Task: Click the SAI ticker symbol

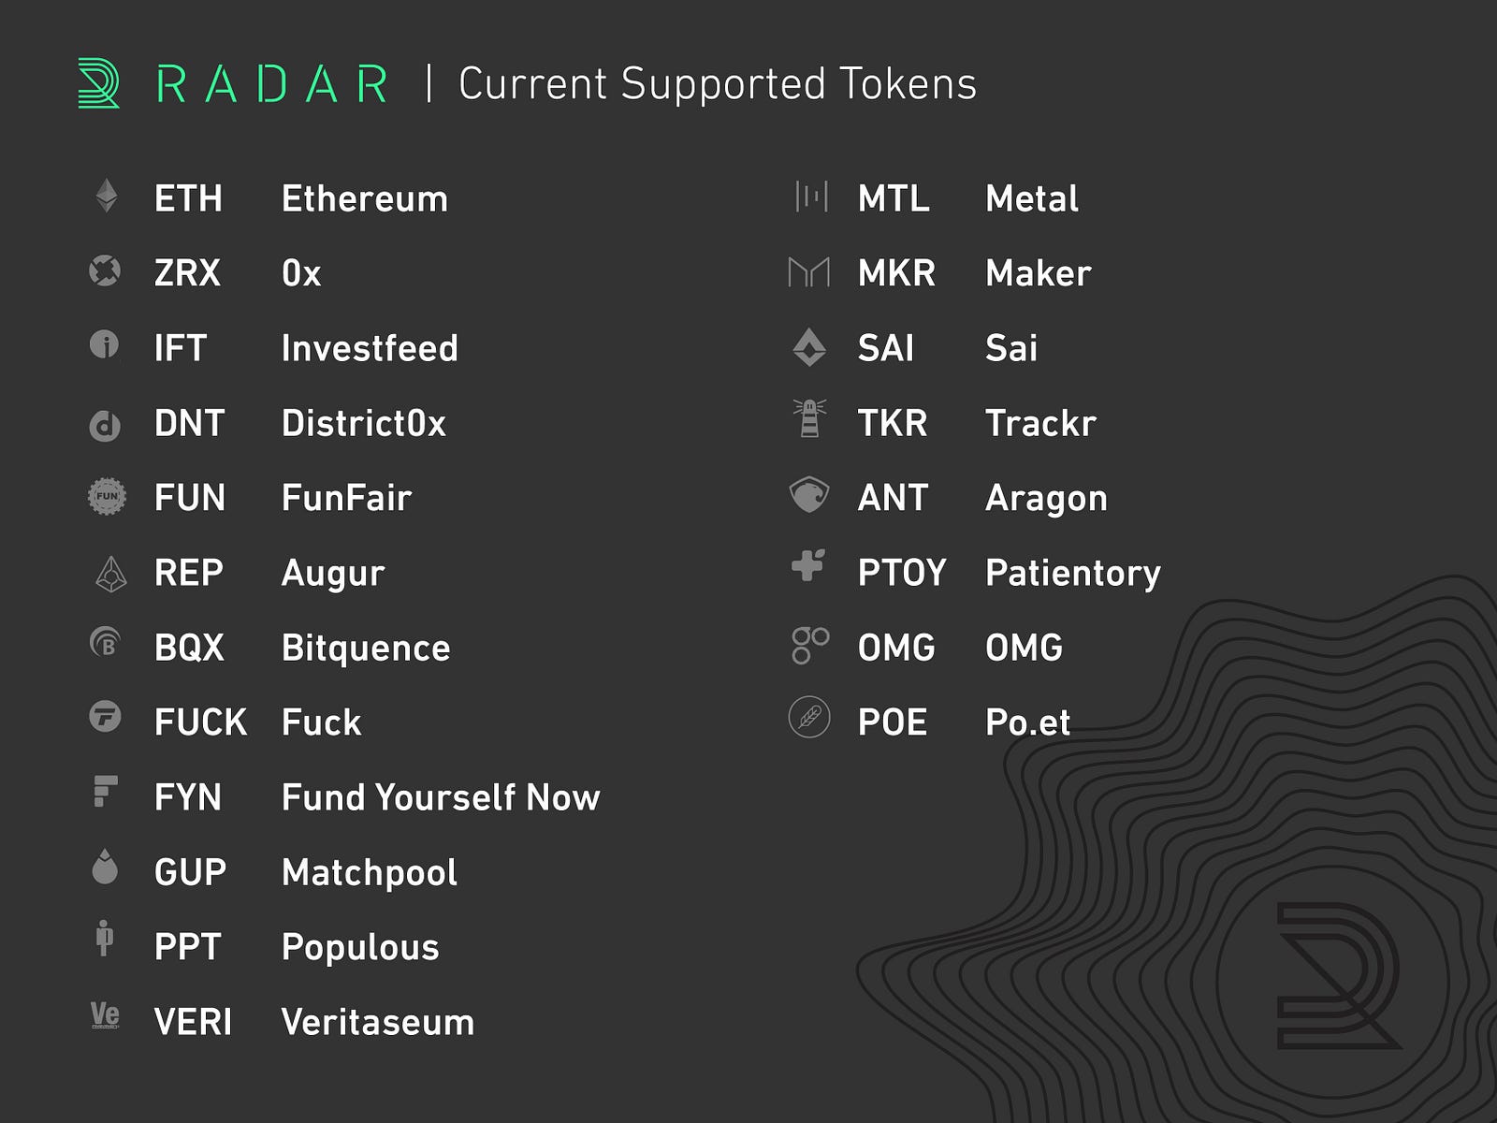Action: 886,348
